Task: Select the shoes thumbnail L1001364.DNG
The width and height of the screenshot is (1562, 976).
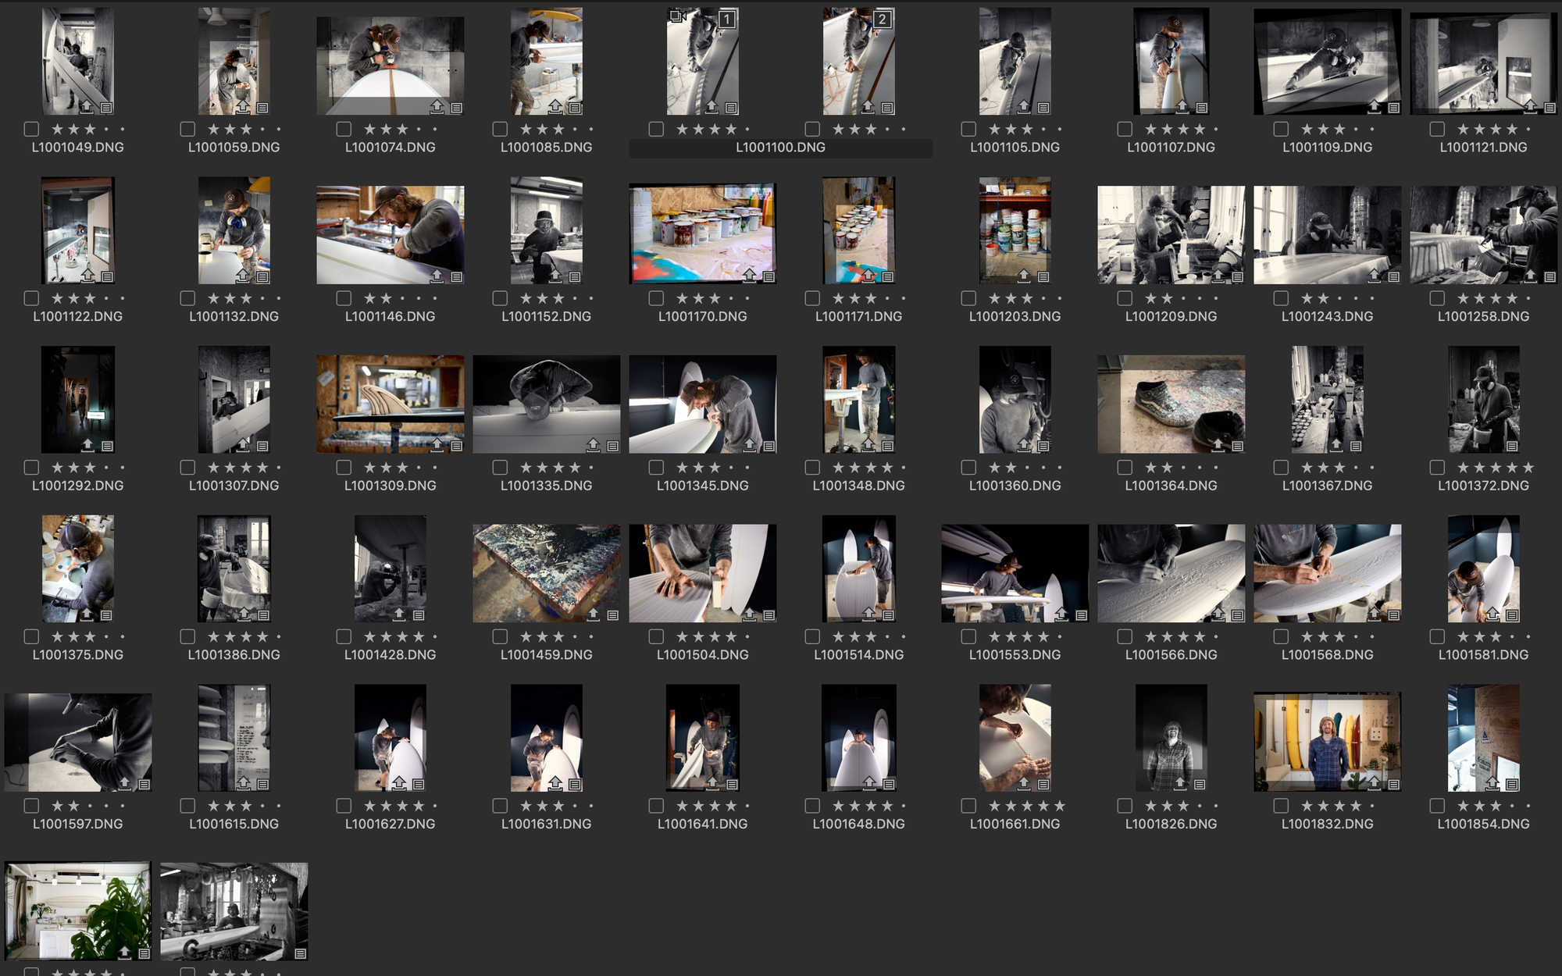Action: point(1171,404)
